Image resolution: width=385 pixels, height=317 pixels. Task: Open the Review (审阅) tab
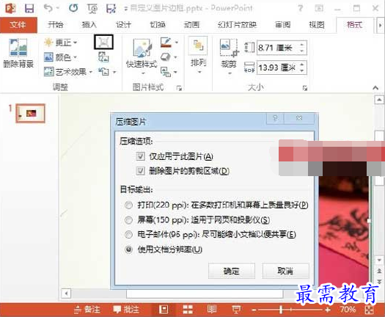[x=282, y=25]
